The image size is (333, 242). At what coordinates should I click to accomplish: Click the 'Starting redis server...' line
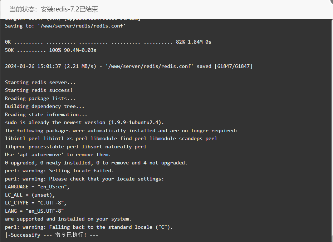[x=40, y=82]
